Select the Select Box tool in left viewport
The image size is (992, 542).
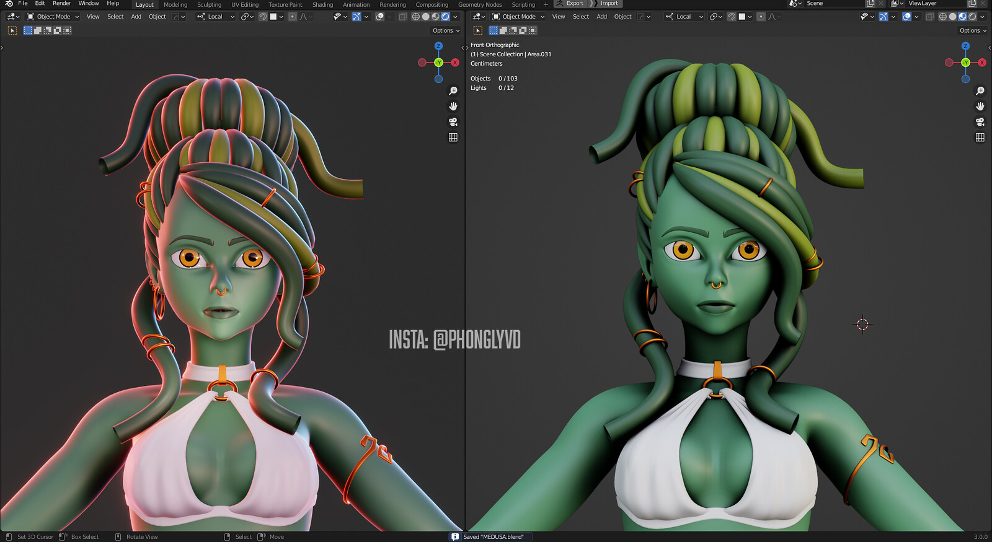click(x=12, y=30)
